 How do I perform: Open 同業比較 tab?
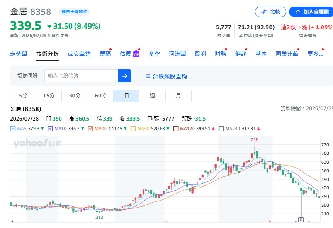pyautogui.click(x=287, y=54)
